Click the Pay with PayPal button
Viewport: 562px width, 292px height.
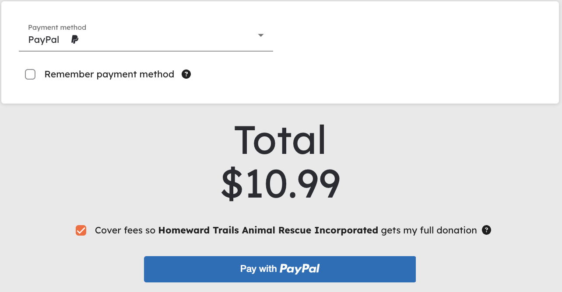(280, 269)
